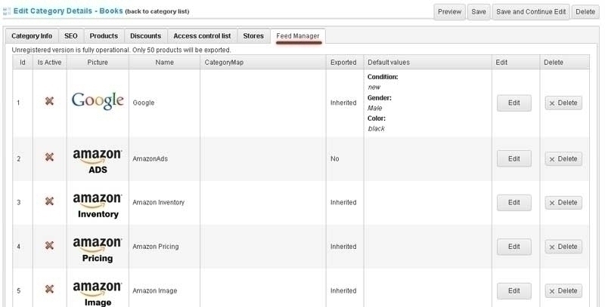Click Inherited in the Amazon Image row
Viewport: 605px width, 307px height.
click(x=343, y=291)
